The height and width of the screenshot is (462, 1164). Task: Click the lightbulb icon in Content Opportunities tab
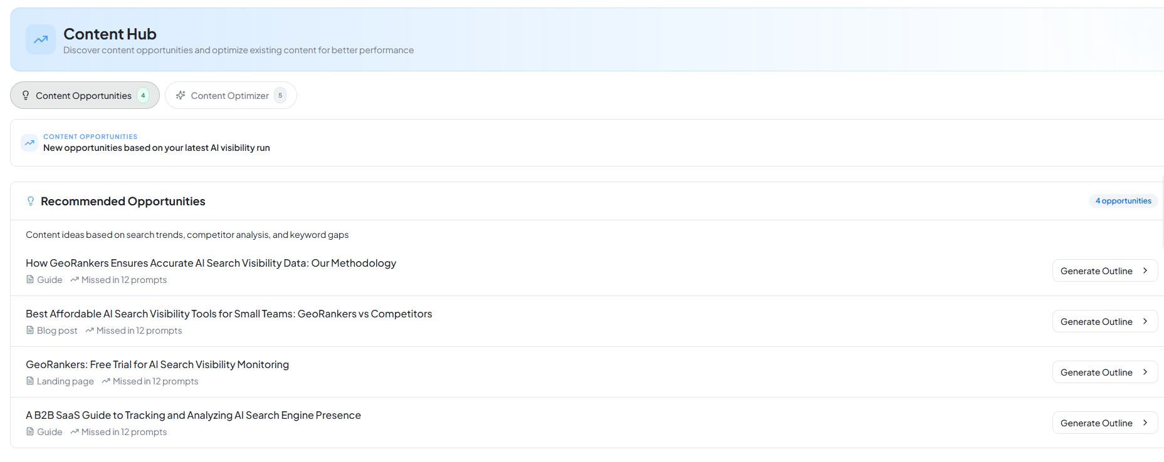(x=26, y=95)
